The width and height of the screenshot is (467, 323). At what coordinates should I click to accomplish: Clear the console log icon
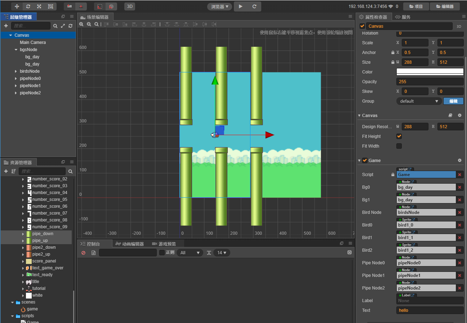83,253
